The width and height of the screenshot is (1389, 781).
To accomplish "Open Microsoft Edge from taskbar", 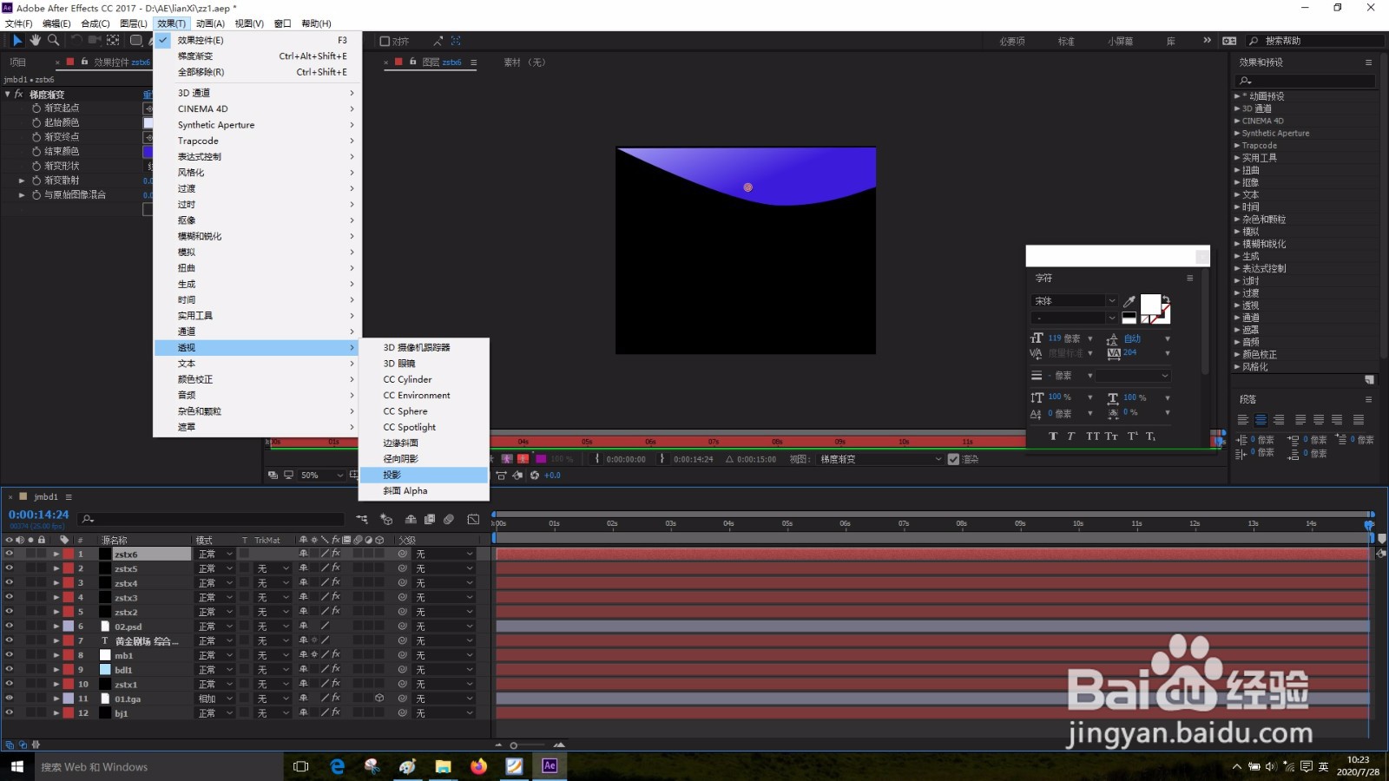I will point(338,766).
